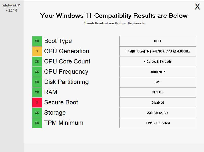This screenshot has width=204, height=152.
Task: Click the Intel Core i7-6700K result box
Action: (158, 51)
